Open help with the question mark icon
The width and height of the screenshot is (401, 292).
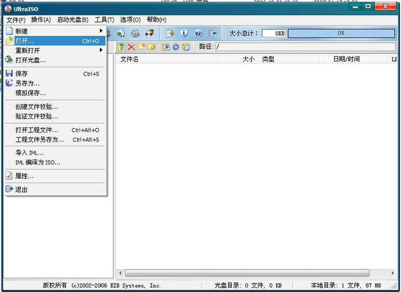(198, 33)
